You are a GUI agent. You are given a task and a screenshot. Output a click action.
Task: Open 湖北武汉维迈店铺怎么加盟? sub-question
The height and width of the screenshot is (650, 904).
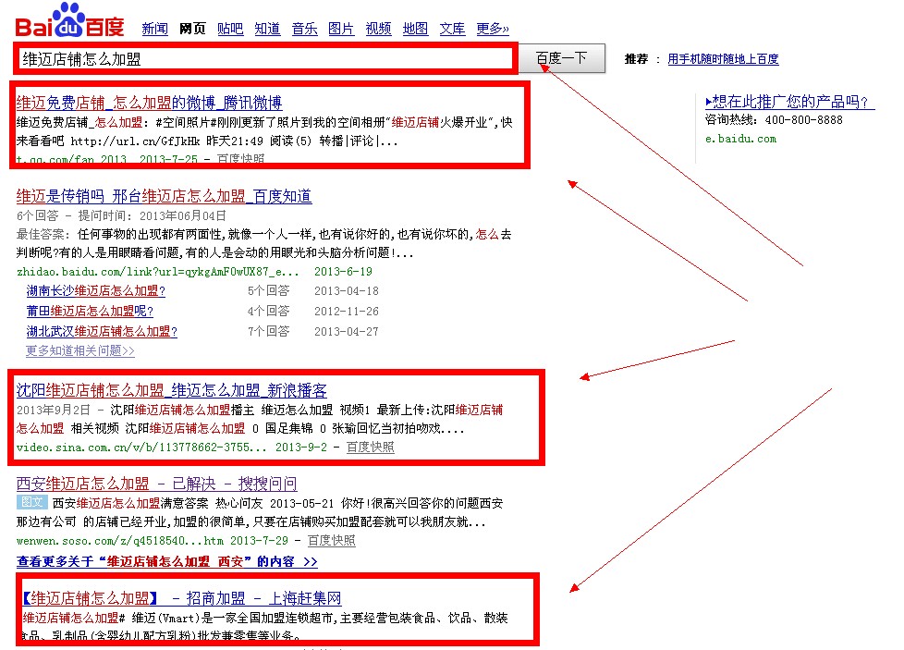click(102, 331)
